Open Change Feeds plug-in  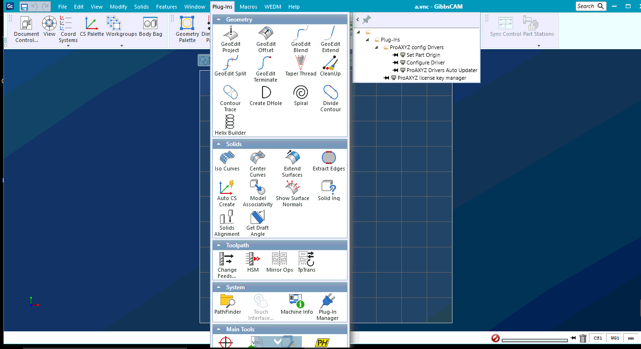227,265
